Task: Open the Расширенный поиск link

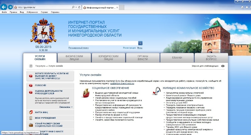Action: (78, 48)
